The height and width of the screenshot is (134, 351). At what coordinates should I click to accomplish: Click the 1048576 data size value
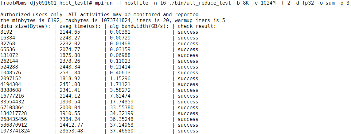[11, 73]
